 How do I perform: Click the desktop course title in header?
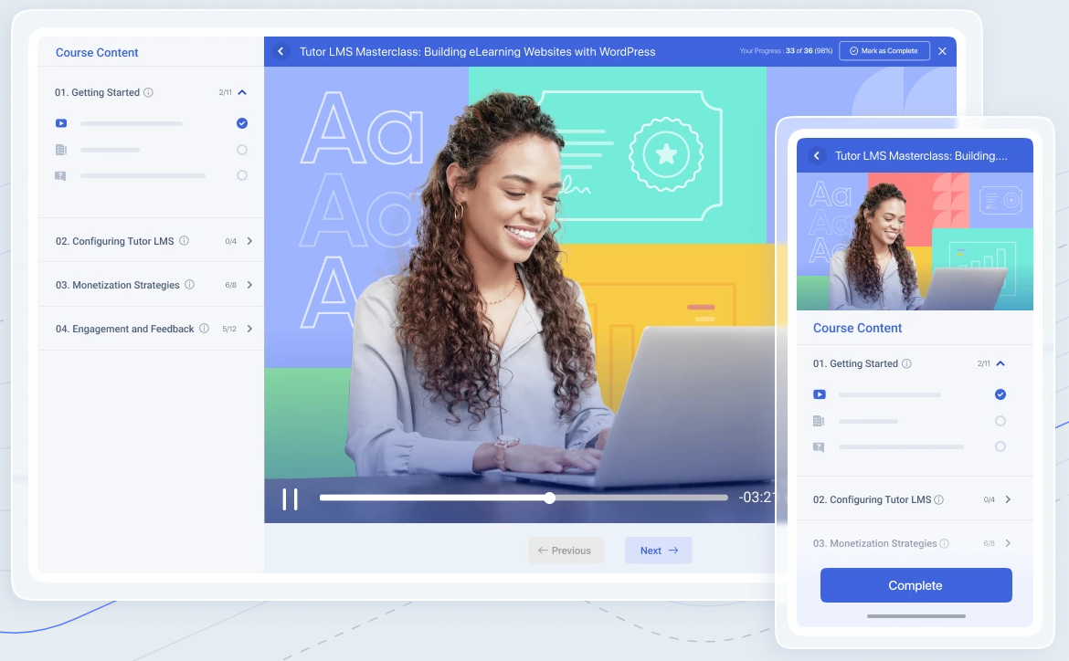[x=477, y=52]
